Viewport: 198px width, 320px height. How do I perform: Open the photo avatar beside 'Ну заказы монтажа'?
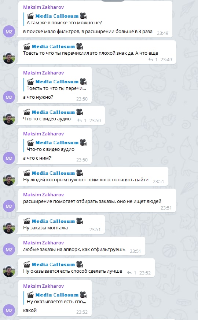9,228
